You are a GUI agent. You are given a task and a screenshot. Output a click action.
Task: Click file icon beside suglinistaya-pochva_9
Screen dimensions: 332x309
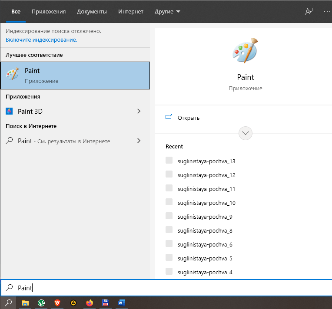[x=169, y=216]
